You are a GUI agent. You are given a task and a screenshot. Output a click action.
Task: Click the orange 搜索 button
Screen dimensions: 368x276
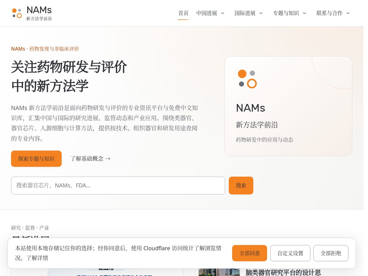pyautogui.click(x=241, y=186)
